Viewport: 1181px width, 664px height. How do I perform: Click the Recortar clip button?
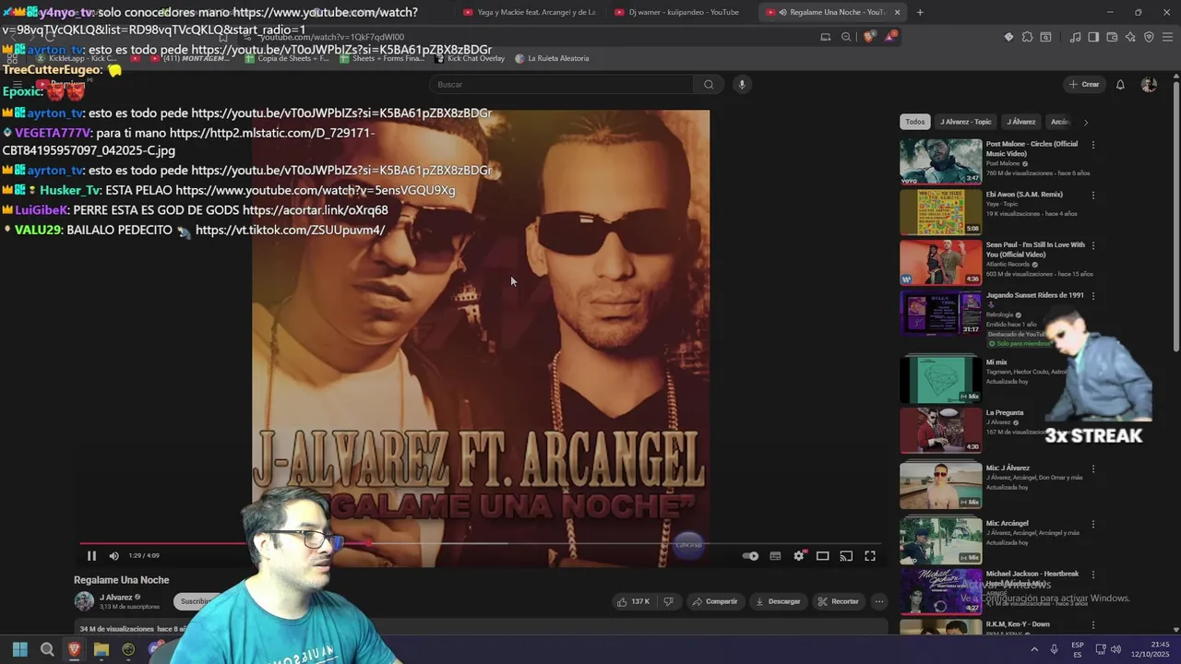(838, 601)
